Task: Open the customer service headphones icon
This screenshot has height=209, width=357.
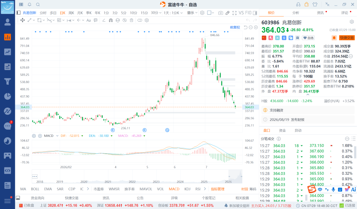Action: click(298, 4)
